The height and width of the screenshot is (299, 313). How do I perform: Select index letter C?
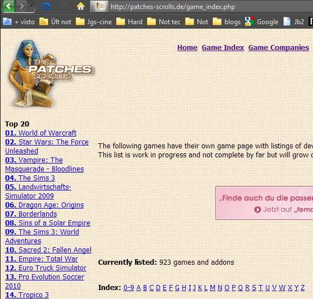(151, 288)
